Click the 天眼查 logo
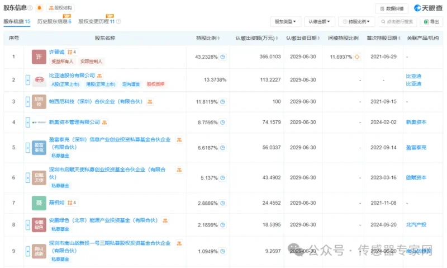 429,8
